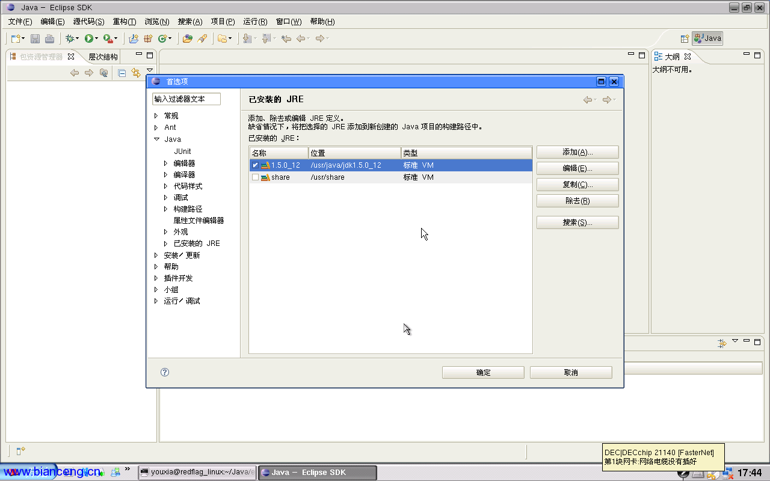Click the 除去(R) button
The width and height of the screenshot is (770, 481).
(x=577, y=201)
